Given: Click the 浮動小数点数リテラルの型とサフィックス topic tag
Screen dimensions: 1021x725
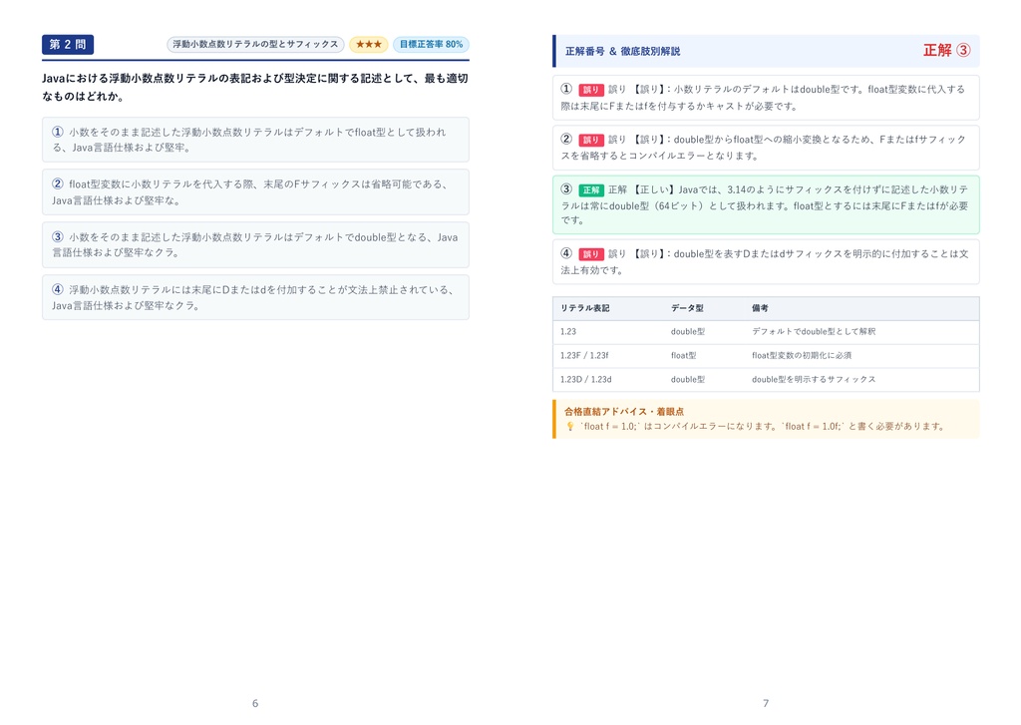Looking at the screenshot, I should [x=255, y=44].
